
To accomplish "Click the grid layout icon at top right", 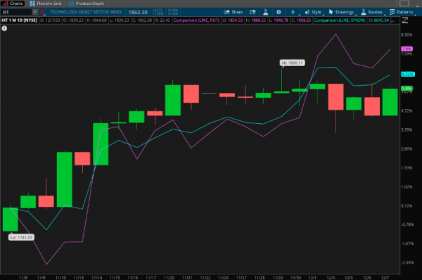I will tap(404, 4).
